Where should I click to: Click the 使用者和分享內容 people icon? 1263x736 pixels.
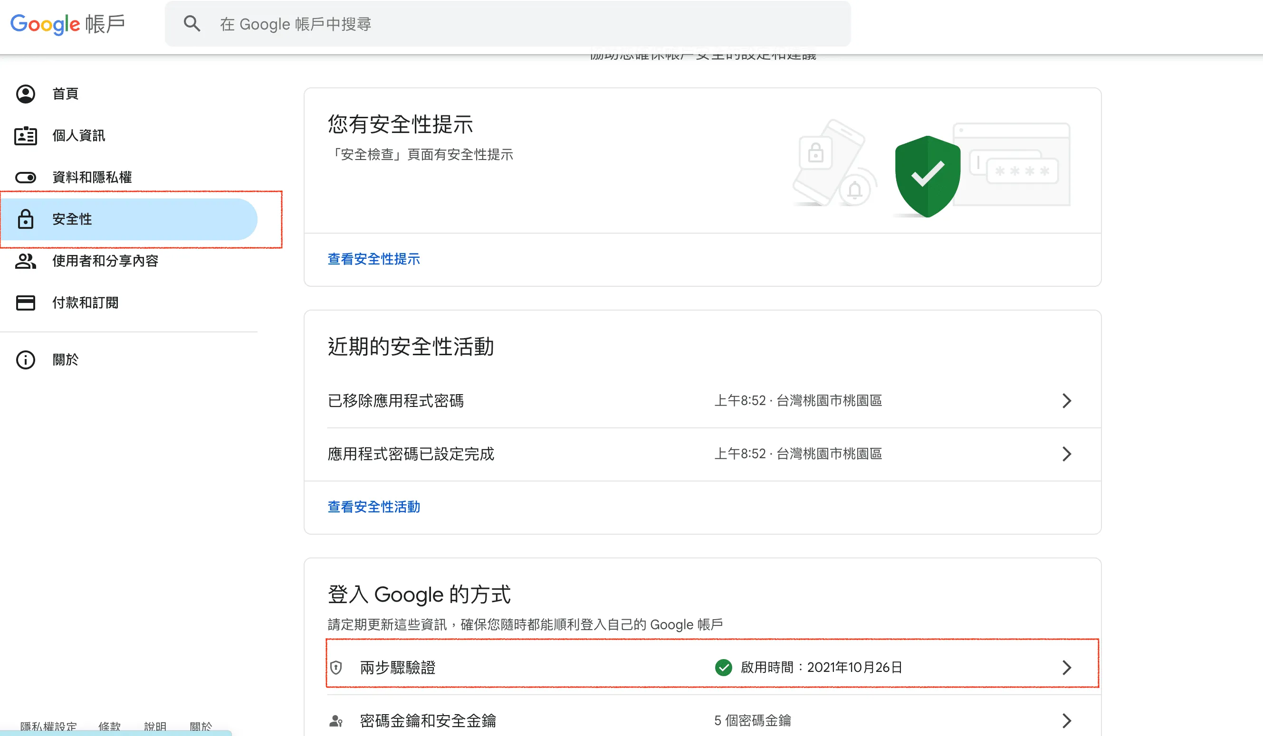[26, 261]
